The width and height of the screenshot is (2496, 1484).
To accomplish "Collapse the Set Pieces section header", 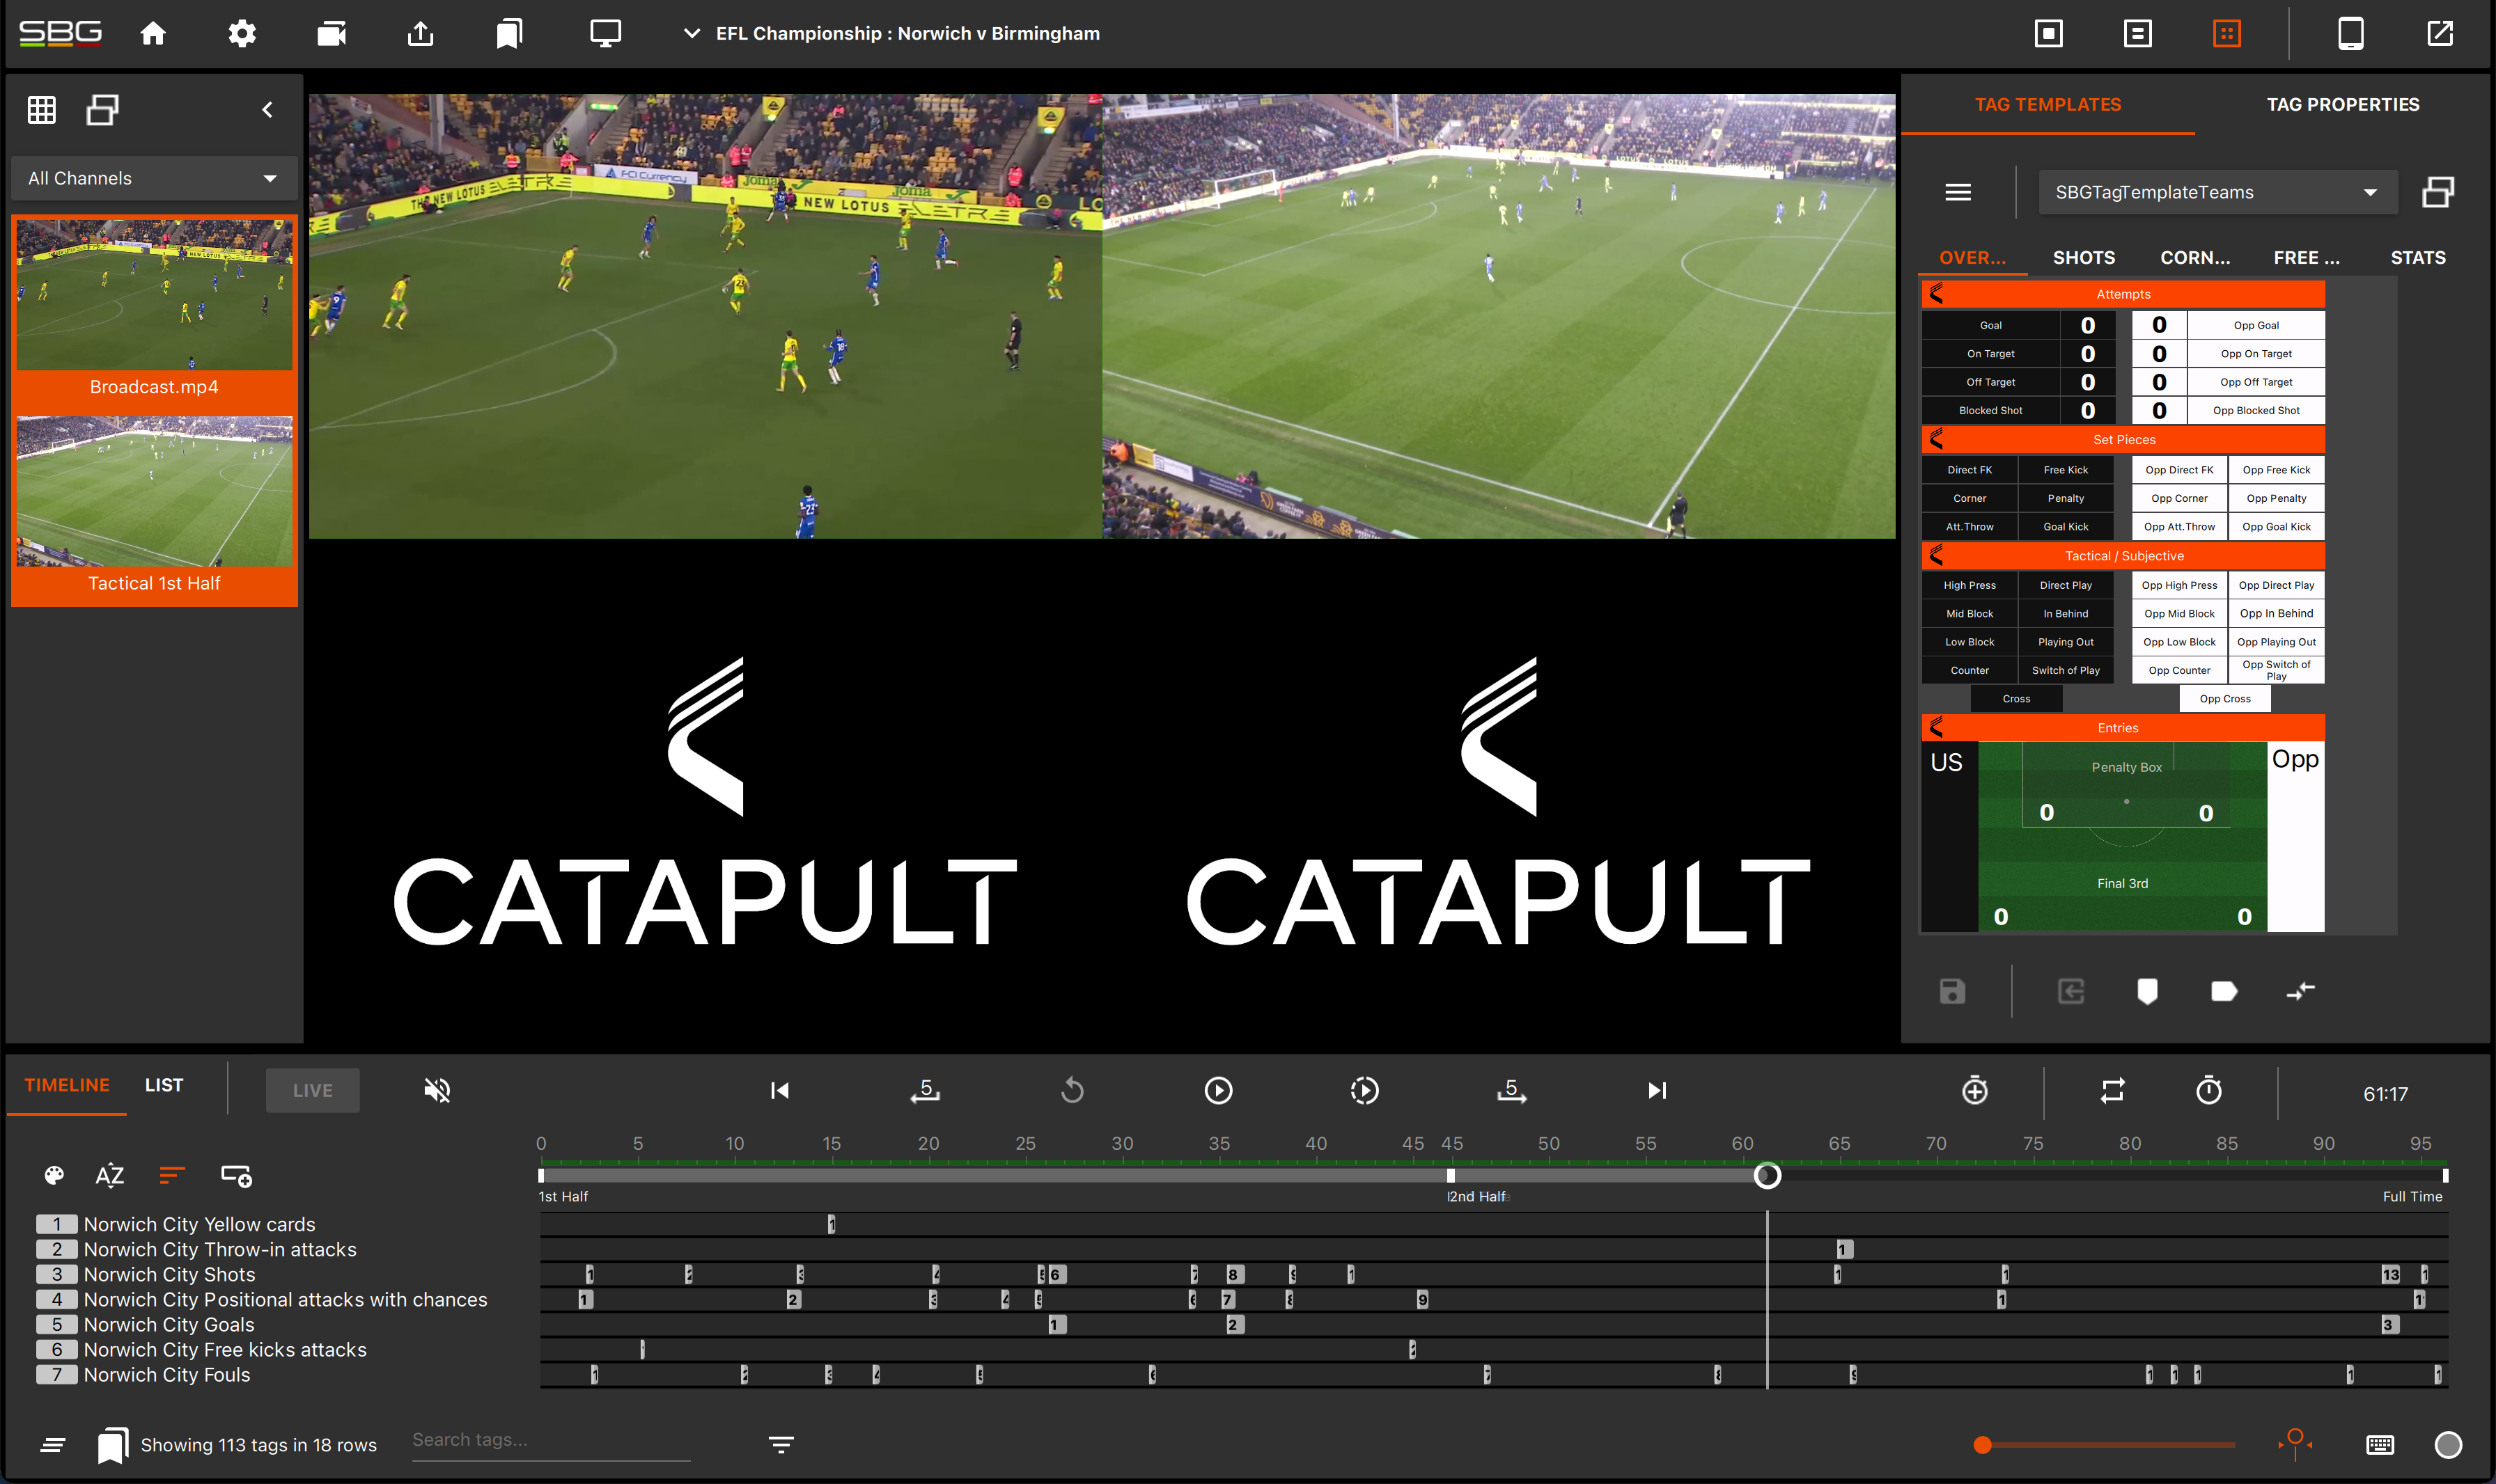I will click(x=2123, y=439).
